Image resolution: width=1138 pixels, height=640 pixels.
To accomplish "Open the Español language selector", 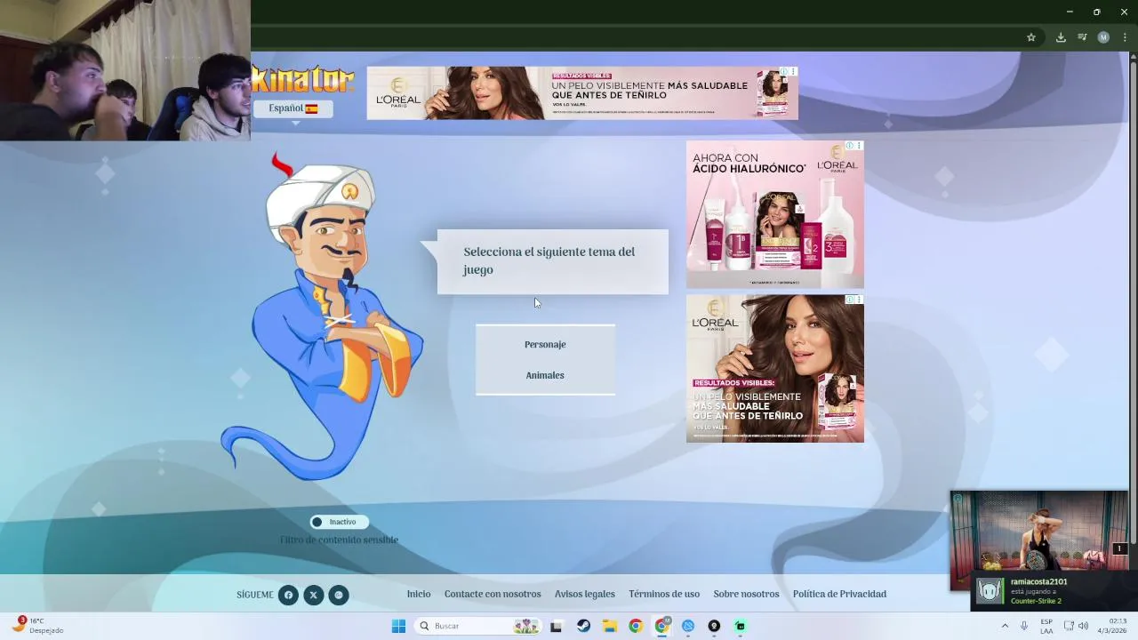I will 293,108.
